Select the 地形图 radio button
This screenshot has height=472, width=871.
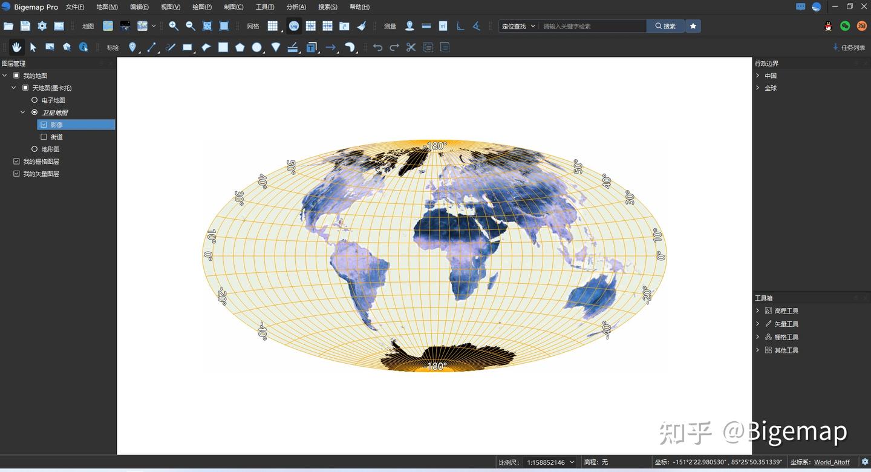[x=34, y=149]
